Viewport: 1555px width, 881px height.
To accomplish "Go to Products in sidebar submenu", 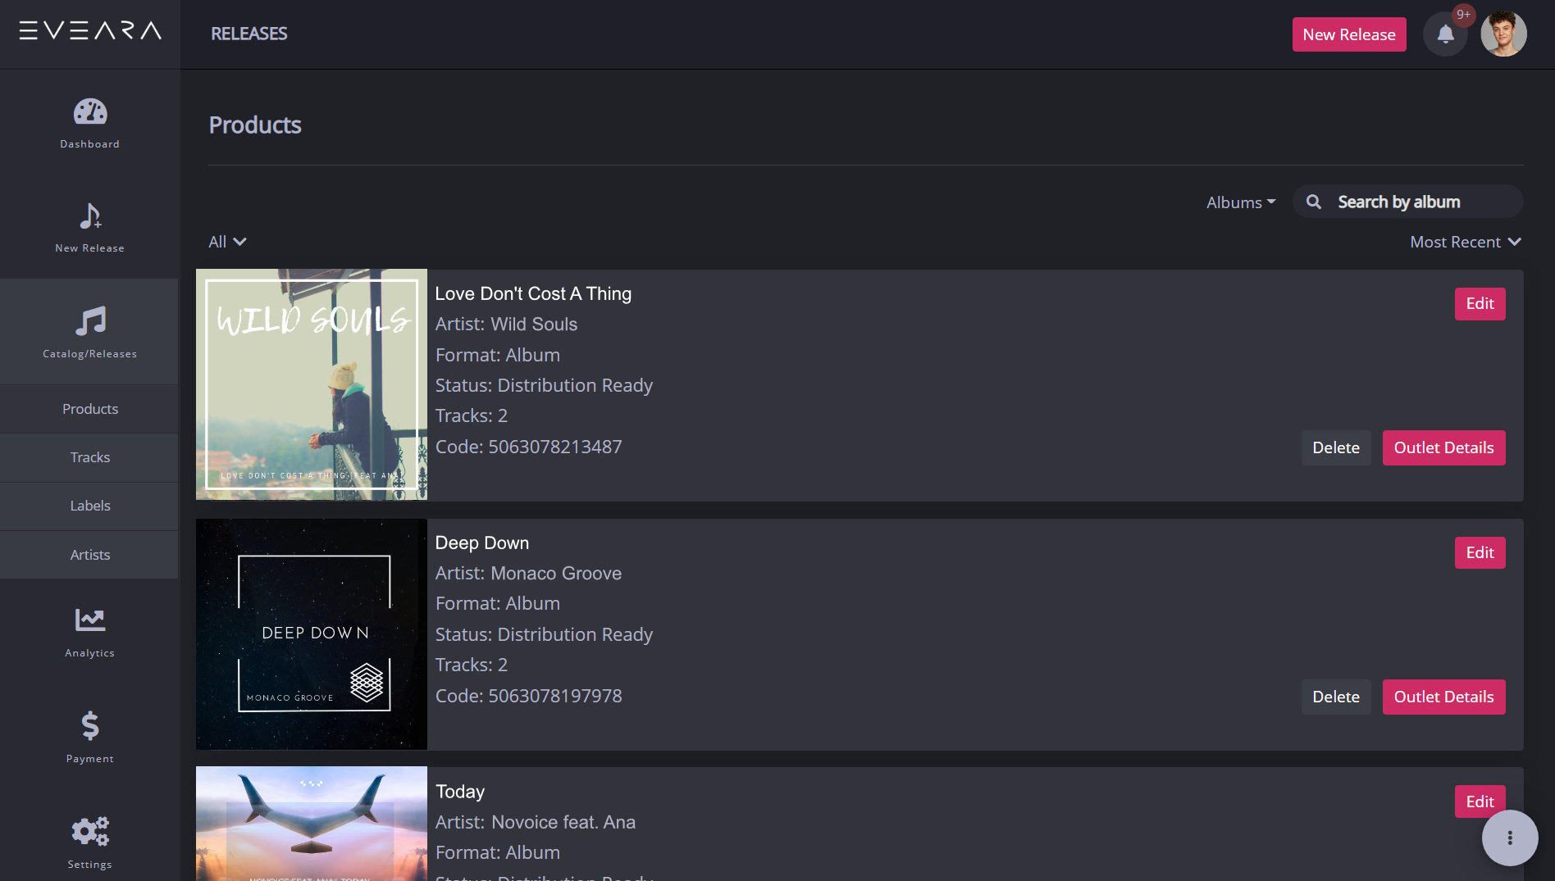I will (x=90, y=409).
